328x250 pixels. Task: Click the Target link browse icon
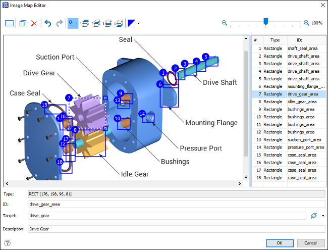[314, 216]
